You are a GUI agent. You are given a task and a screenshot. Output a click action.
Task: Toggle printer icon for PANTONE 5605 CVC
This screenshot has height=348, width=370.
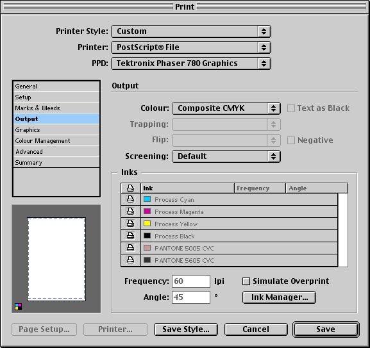pyautogui.click(x=130, y=260)
